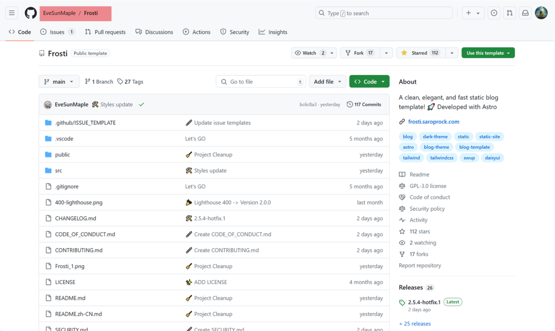Open the Discussions tab
The image size is (555, 331).
(154, 32)
